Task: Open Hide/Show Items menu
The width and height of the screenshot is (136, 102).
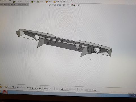Action: [x=68, y=5]
